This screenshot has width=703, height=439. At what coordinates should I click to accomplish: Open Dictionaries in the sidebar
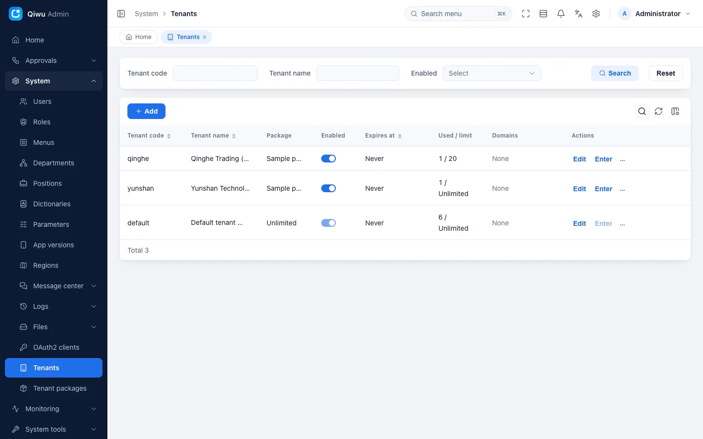pos(54,204)
